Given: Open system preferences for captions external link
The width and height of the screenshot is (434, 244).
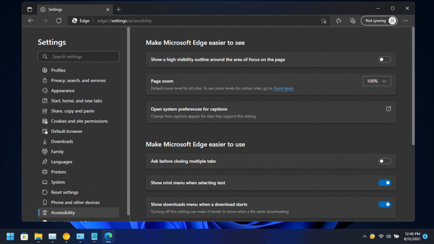Looking at the screenshot, I should (388, 109).
